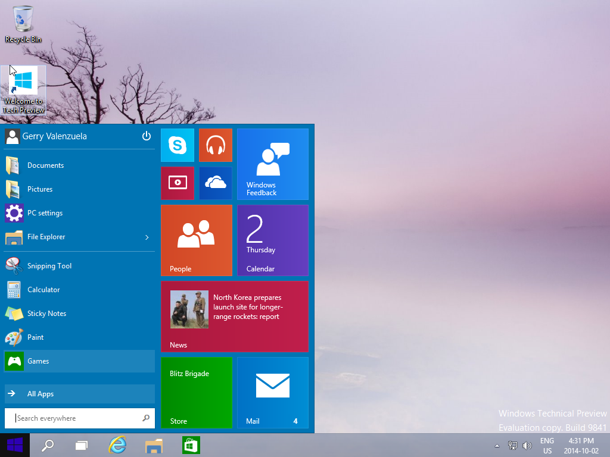Open the Video tile
The image size is (610, 457).
point(178,183)
